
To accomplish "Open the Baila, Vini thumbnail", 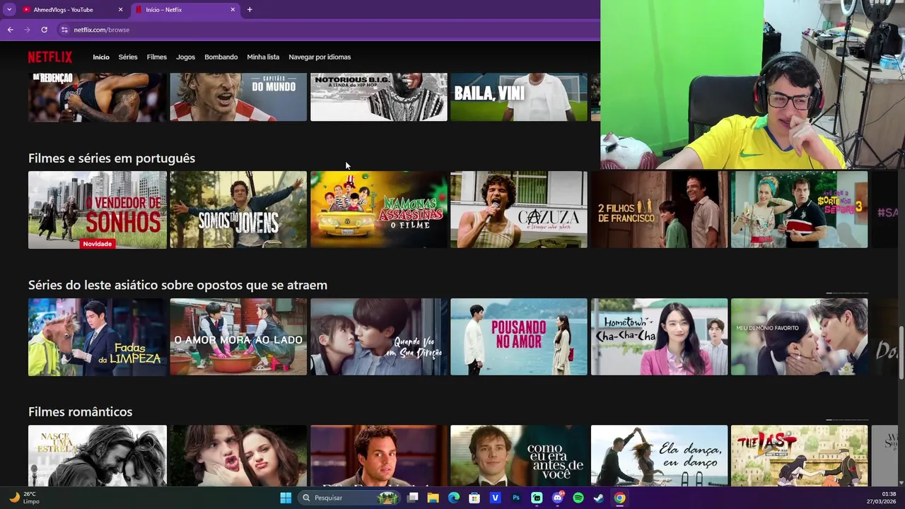I will pyautogui.click(x=519, y=97).
